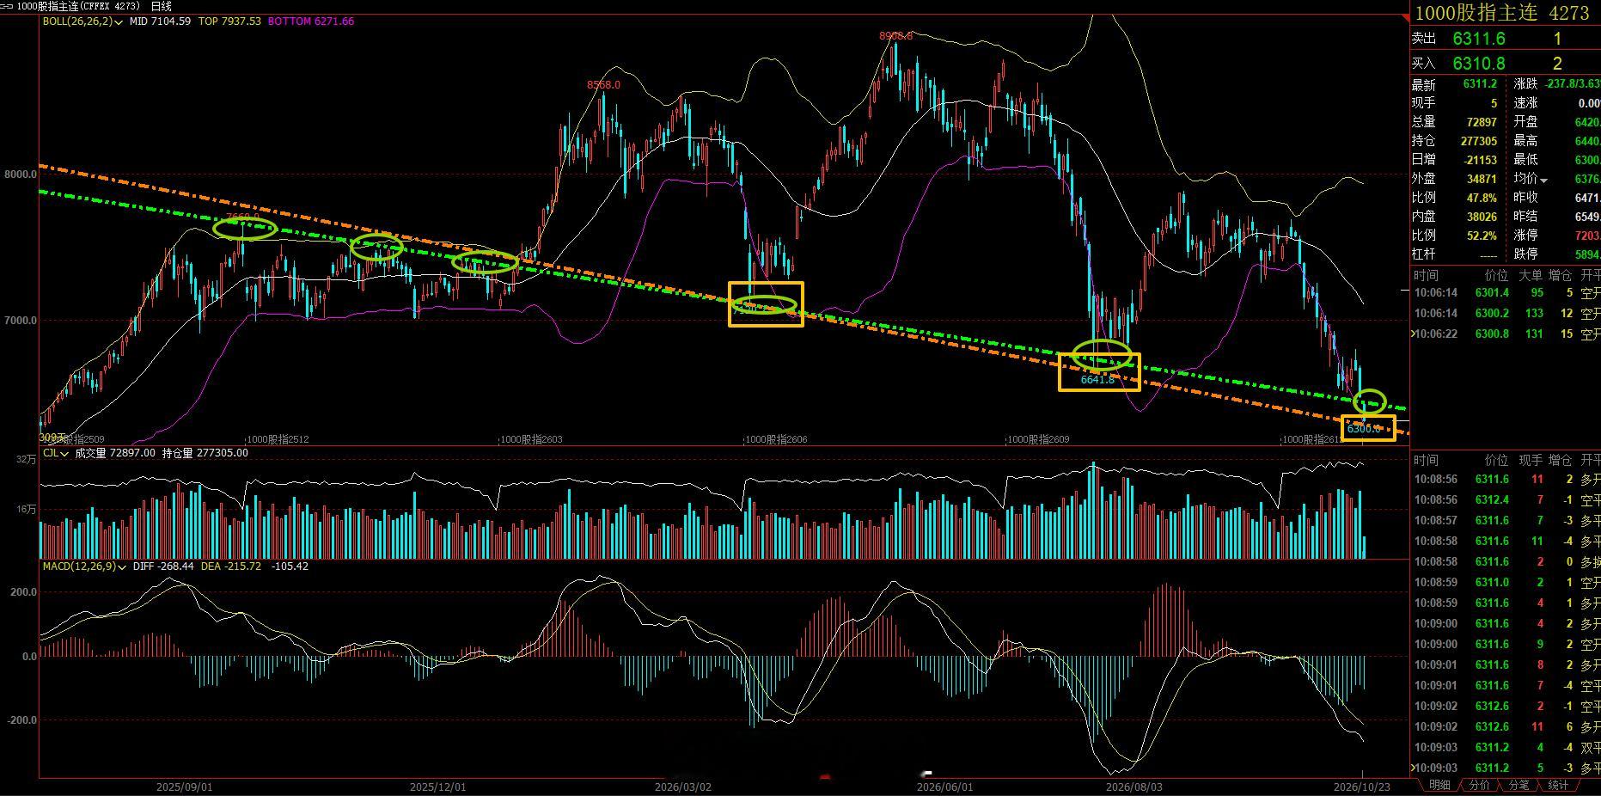Click the 6641.8 low price label on the chart
1601x796 pixels.
1097,379
